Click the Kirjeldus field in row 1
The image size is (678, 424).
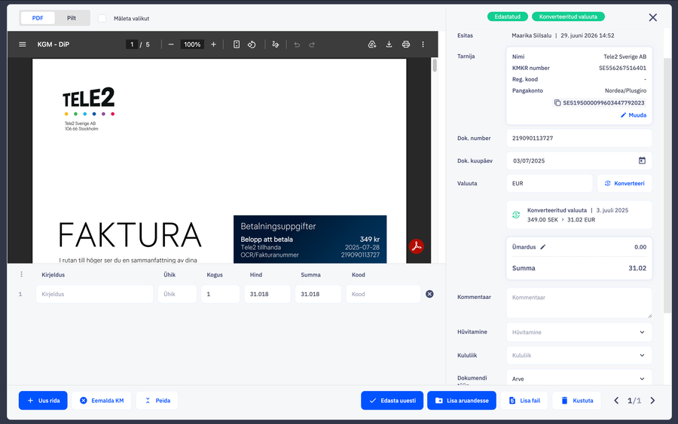click(95, 294)
